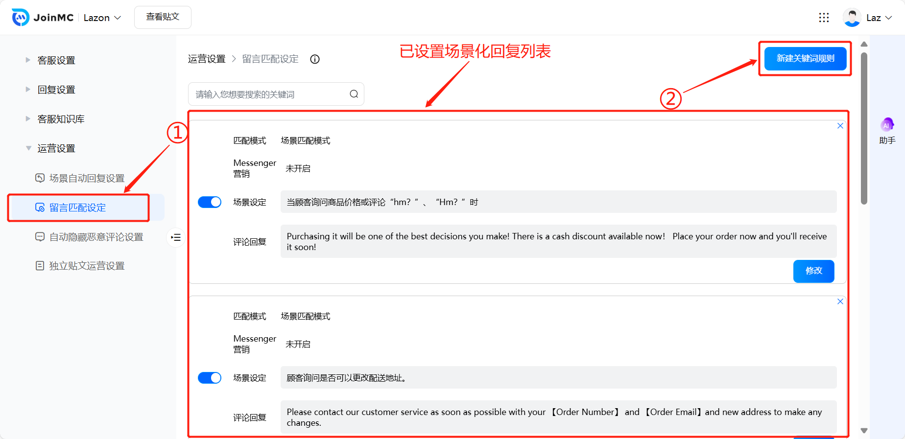Expand the 回复设置 menu section
Screen dimensions: 905x439
pyautogui.click(x=56, y=90)
